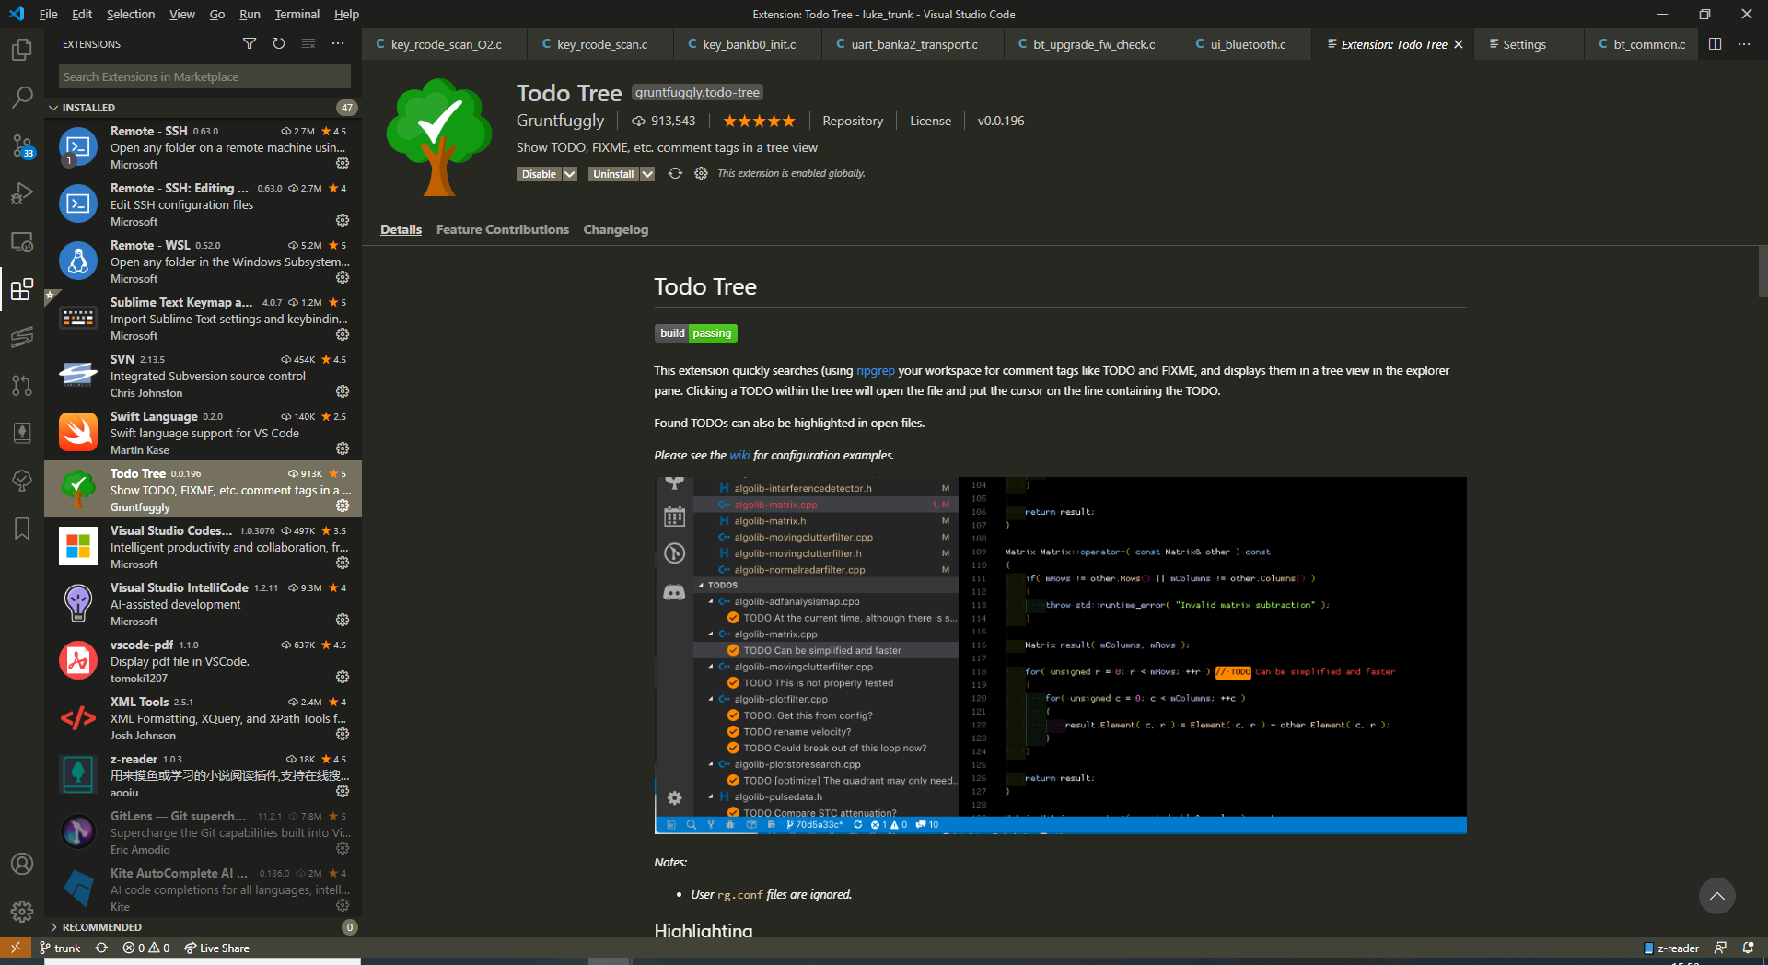Open the Run and Debug view
The height and width of the screenshot is (965, 1768).
(x=22, y=193)
